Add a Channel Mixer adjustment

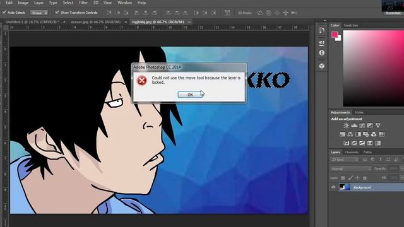click(374, 134)
